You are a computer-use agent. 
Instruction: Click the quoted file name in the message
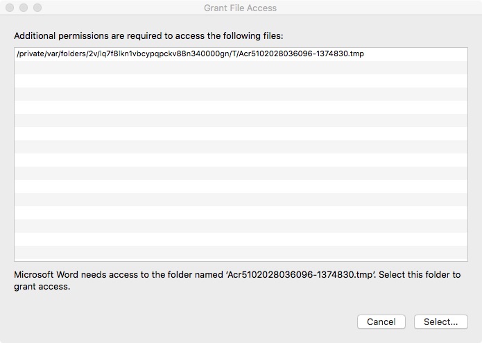click(301, 274)
